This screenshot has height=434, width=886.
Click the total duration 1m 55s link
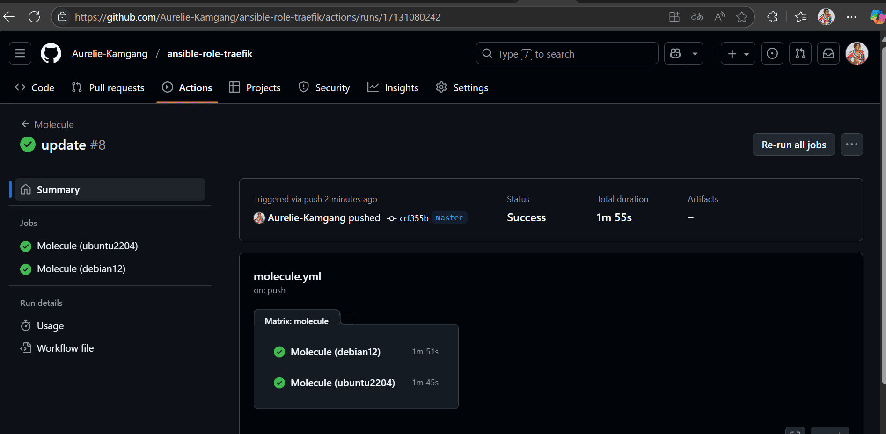click(614, 217)
